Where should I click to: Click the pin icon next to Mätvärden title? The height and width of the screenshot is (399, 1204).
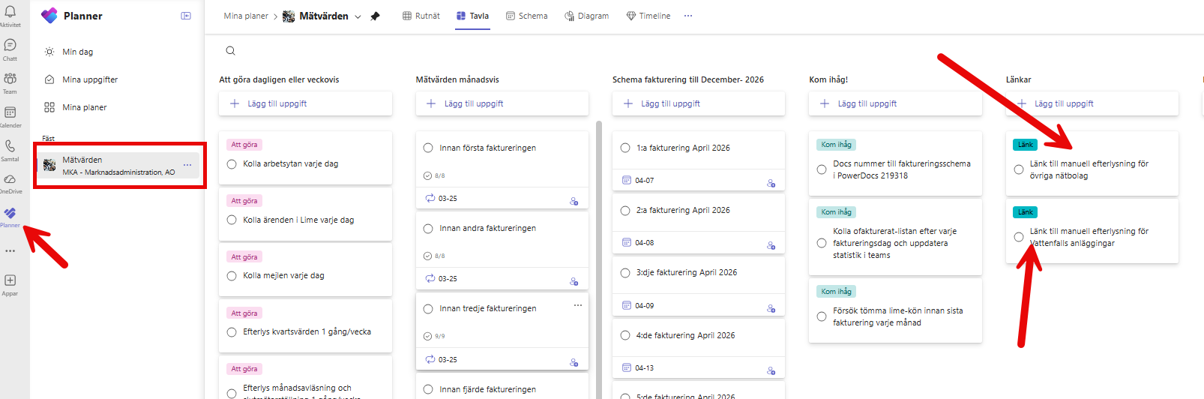(376, 16)
